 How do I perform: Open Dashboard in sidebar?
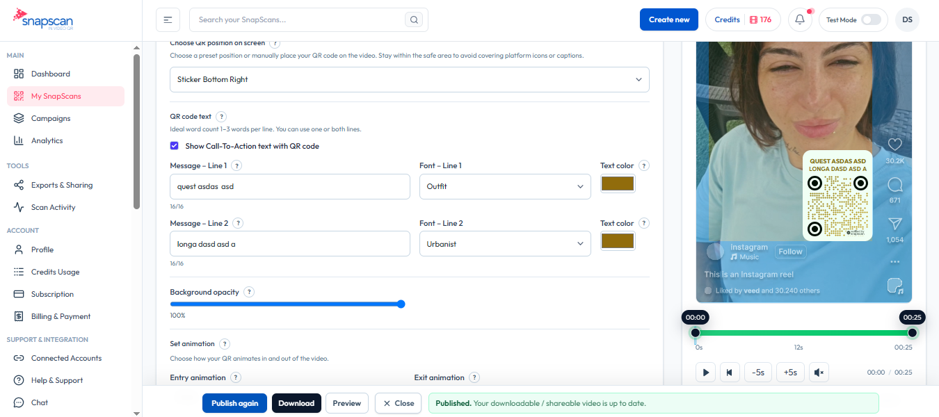click(66, 74)
